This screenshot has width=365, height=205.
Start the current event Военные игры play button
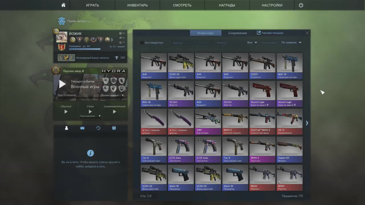point(62,84)
